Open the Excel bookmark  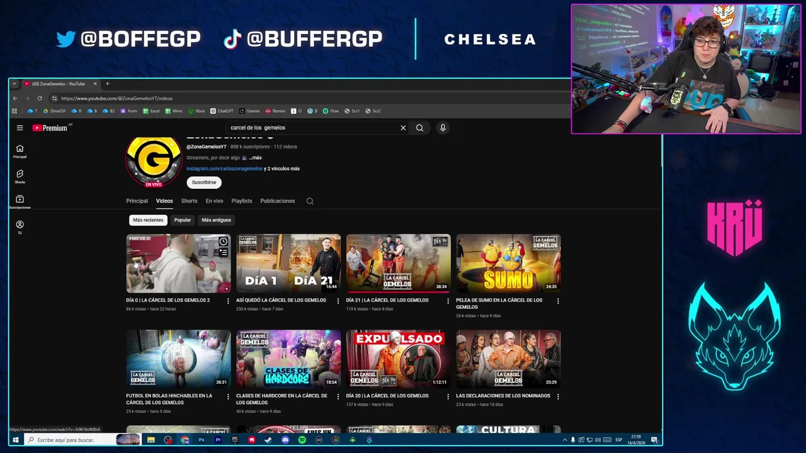click(151, 111)
